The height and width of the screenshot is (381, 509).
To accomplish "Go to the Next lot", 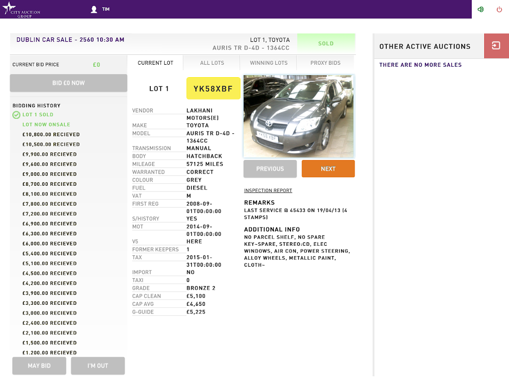I will coord(328,169).
